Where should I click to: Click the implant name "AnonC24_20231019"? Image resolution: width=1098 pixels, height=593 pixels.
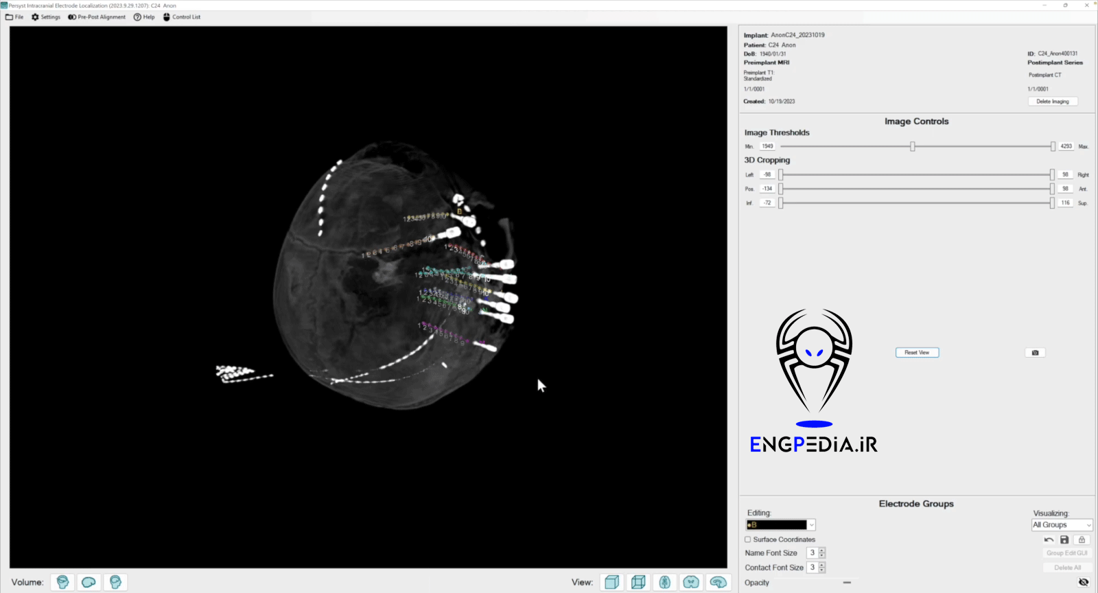point(797,35)
